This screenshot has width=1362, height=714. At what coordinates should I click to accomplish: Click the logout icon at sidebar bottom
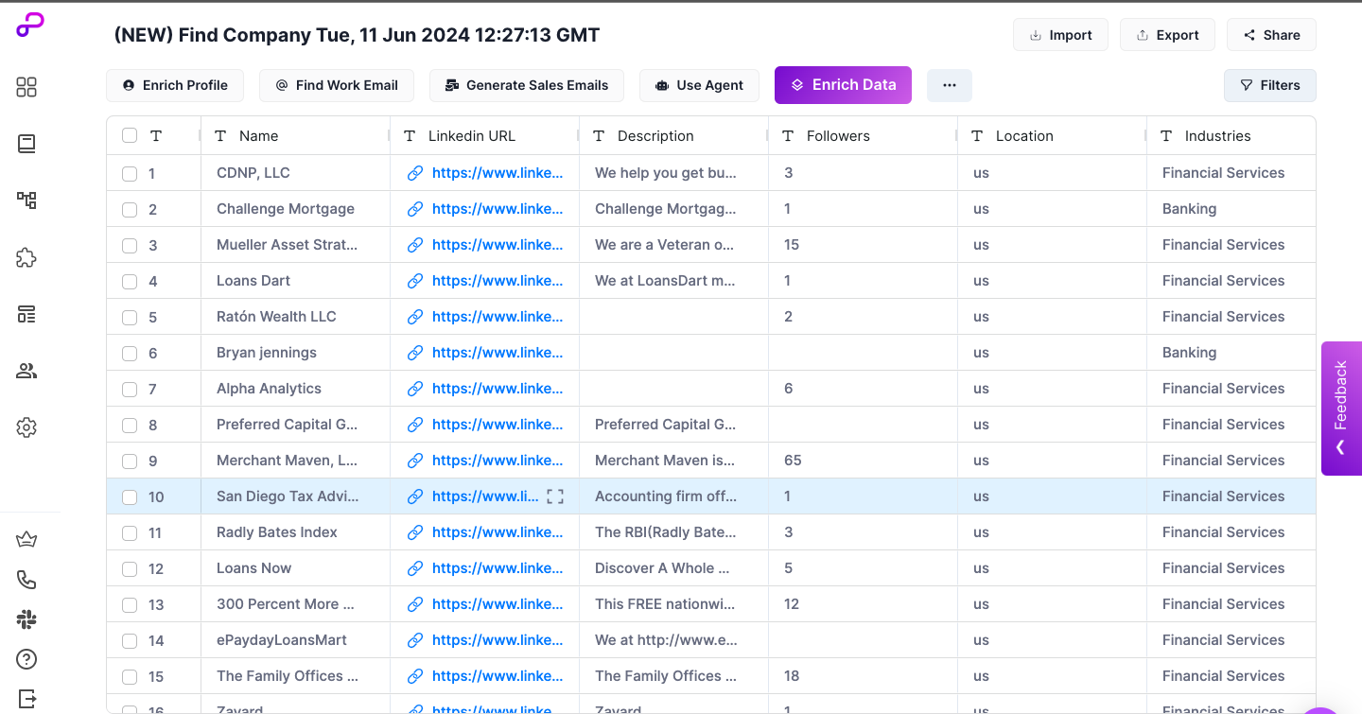coord(26,699)
